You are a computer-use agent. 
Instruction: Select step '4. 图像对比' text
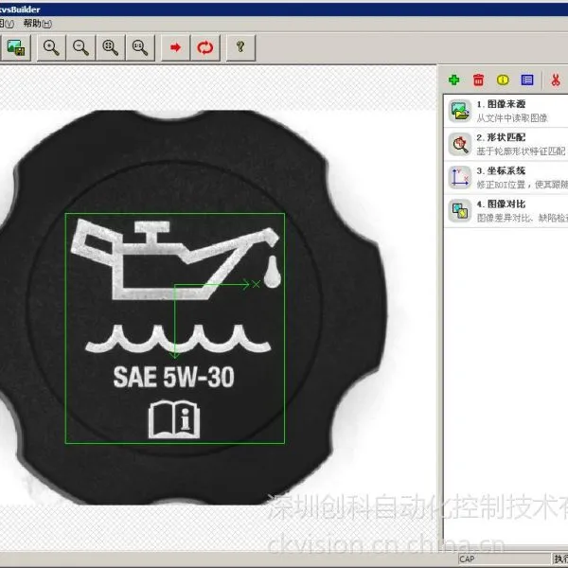click(501, 204)
